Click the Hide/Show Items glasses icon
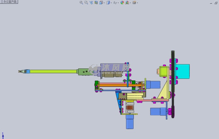 click(115, 3)
